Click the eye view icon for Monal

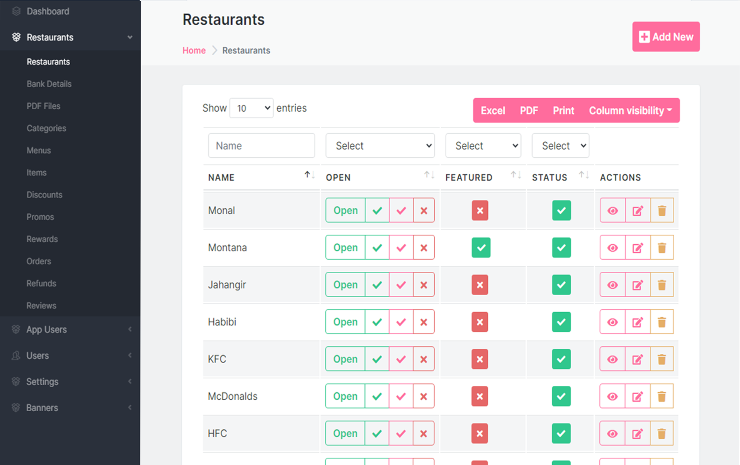(x=612, y=210)
